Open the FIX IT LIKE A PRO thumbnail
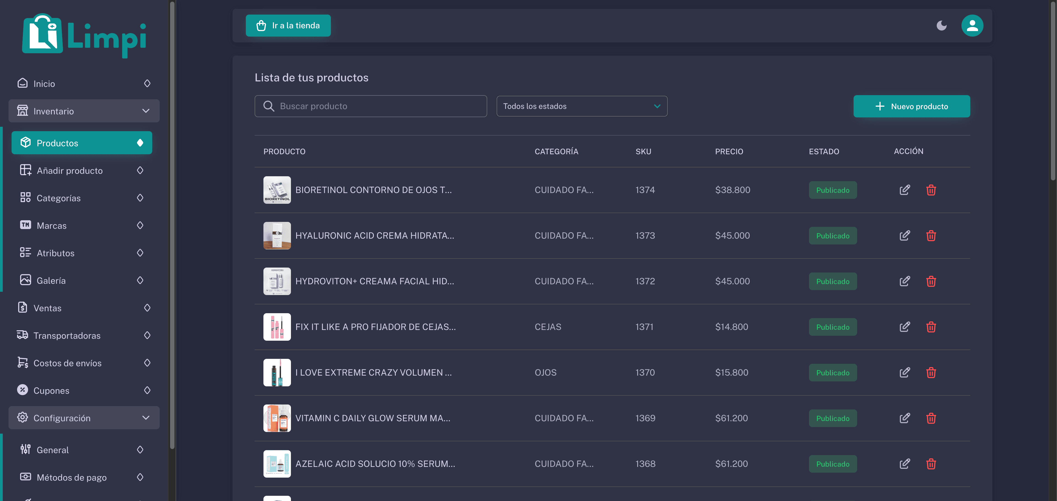The height and width of the screenshot is (501, 1057). tap(277, 327)
